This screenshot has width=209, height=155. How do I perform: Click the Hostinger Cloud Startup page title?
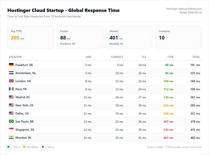[63, 10]
